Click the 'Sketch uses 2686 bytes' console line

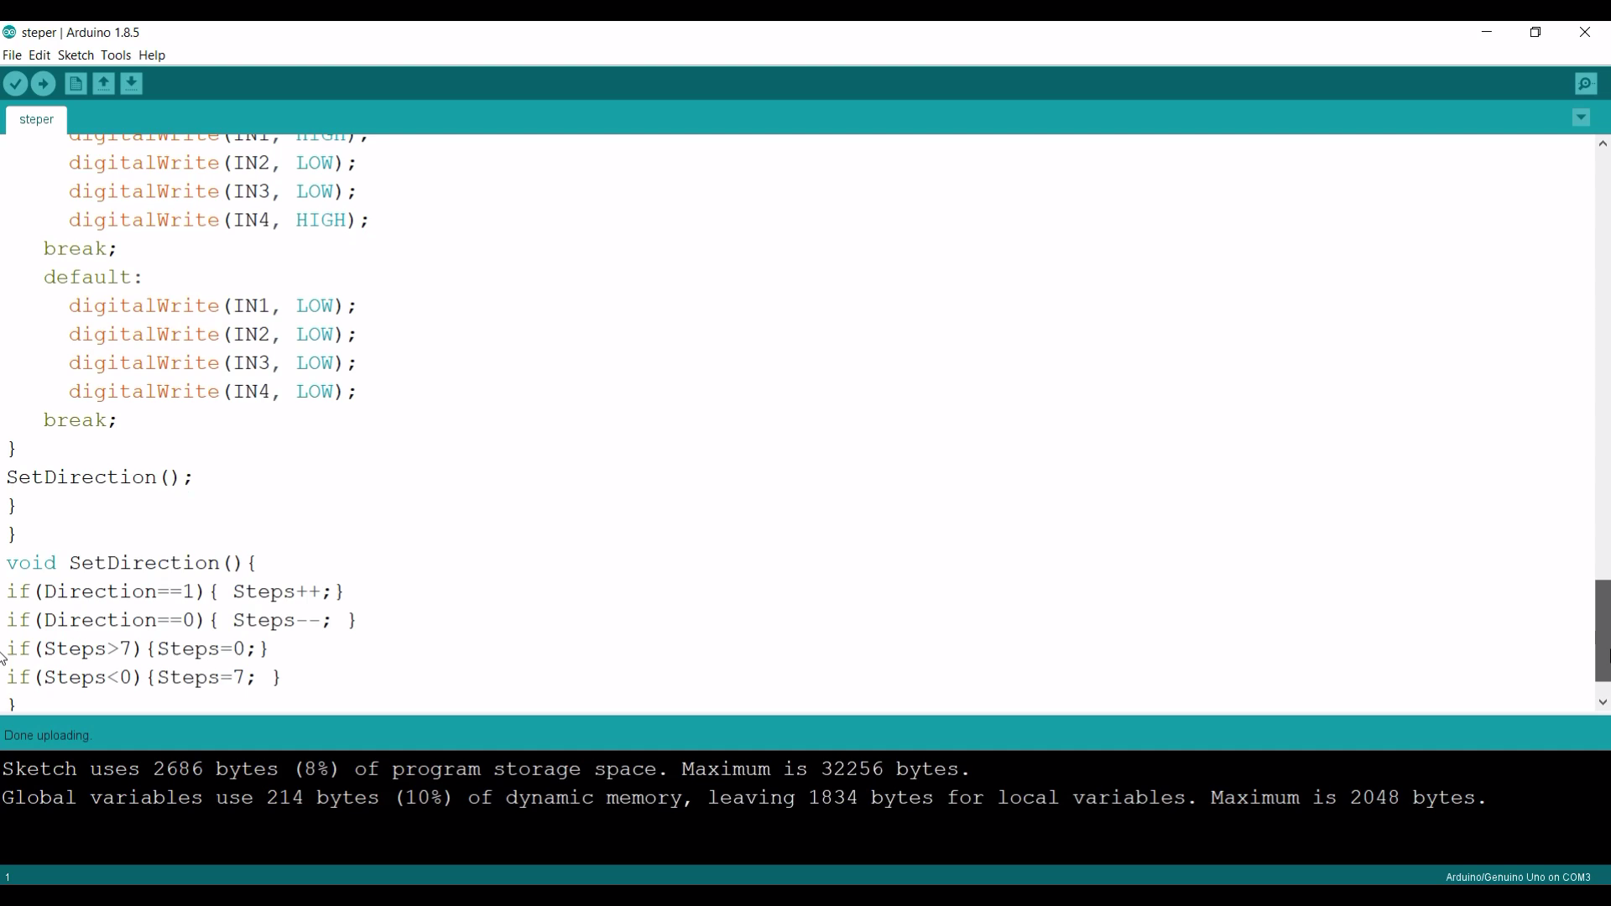click(x=486, y=769)
